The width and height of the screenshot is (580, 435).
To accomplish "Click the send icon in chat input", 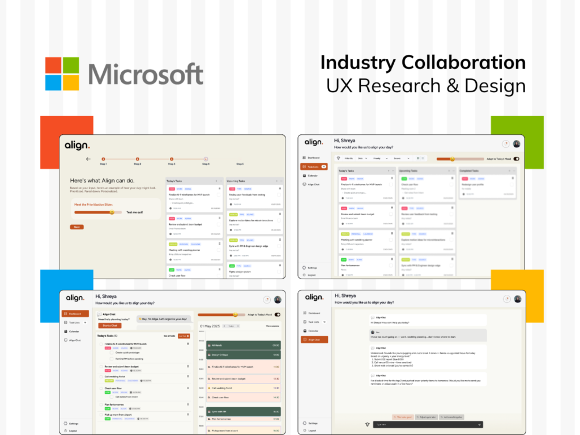I will (479, 425).
